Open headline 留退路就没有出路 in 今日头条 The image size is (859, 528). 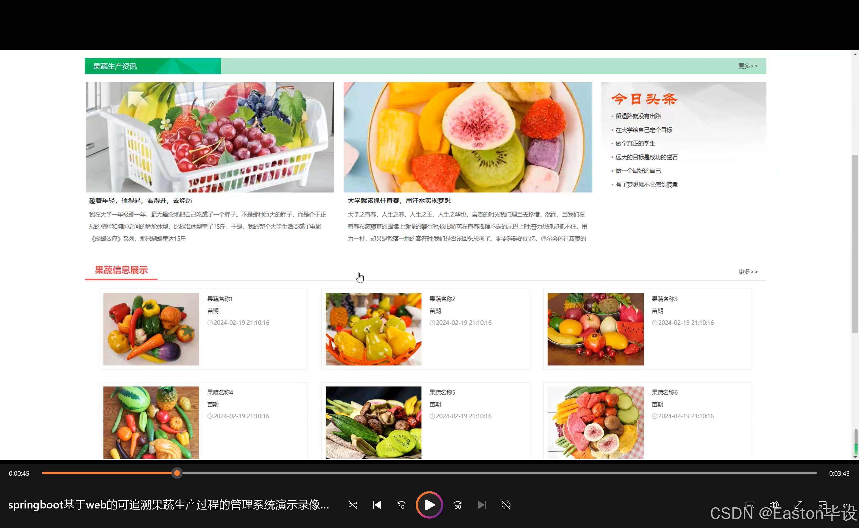click(x=638, y=116)
